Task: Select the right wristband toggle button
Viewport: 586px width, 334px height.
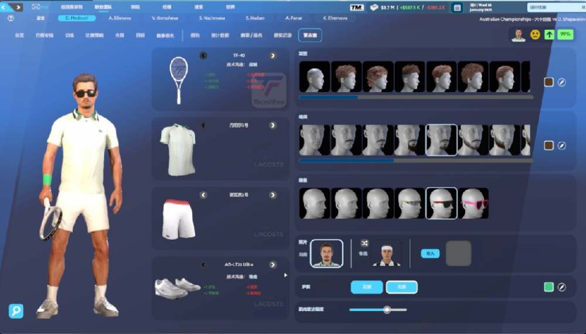Action: click(401, 287)
